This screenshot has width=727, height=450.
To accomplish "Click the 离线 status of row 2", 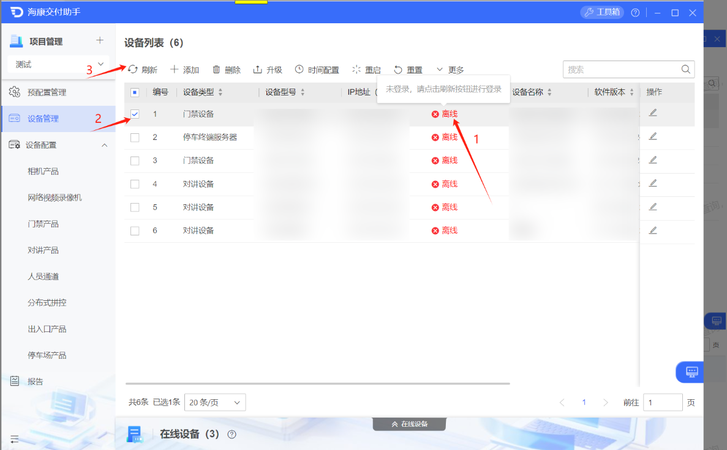I will click(x=445, y=137).
